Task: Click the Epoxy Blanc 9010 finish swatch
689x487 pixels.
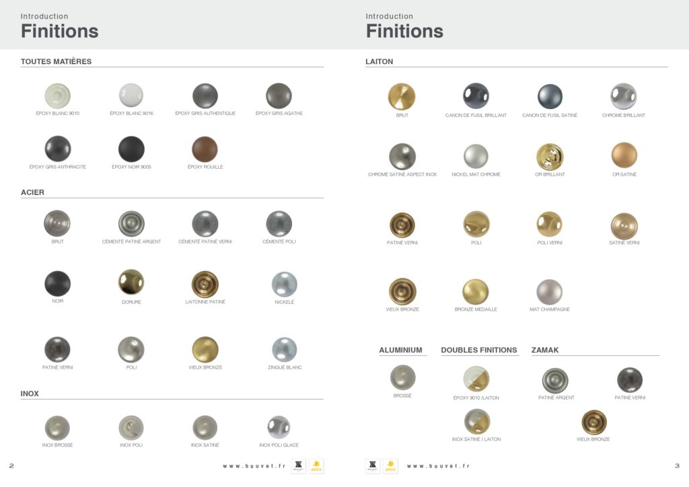Action: pyautogui.click(x=58, y=96)
